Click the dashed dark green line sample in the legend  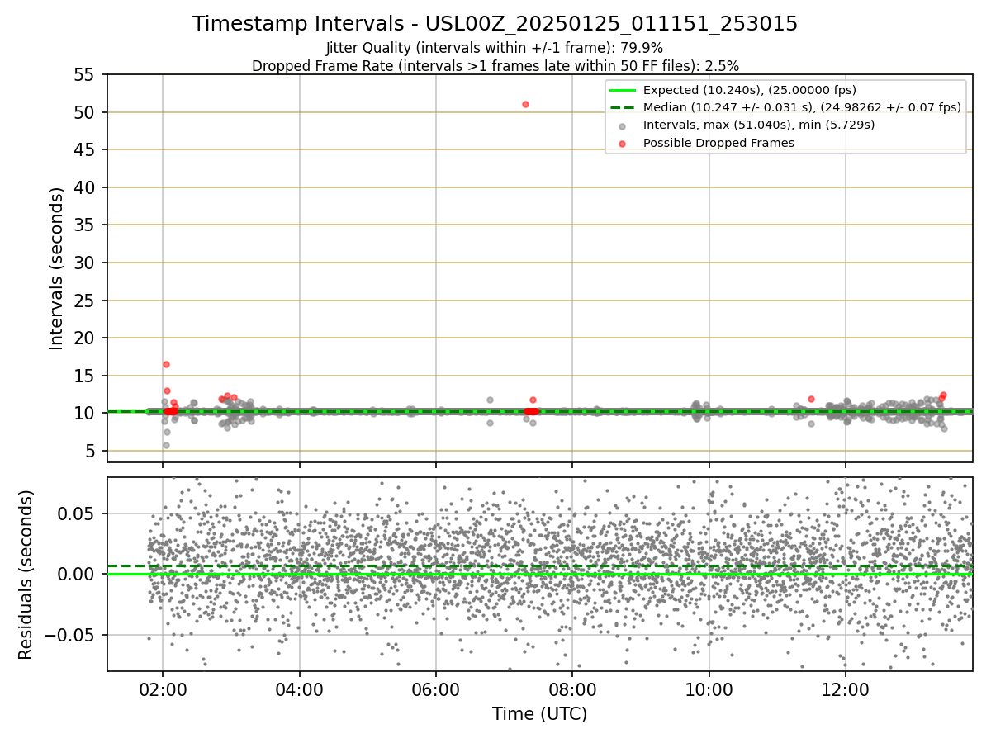tap(623, 107)
